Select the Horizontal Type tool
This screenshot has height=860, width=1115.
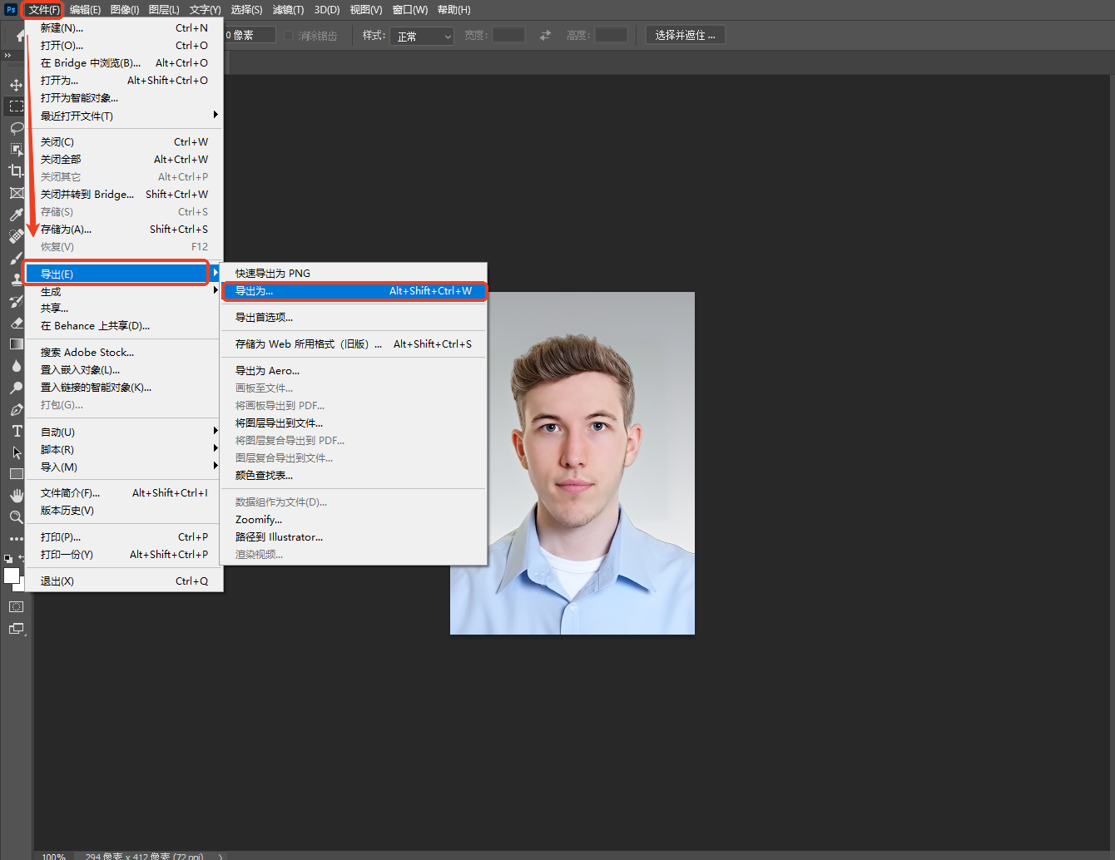point(16,431)
